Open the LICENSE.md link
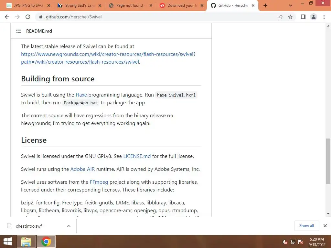Image resolution: width=331 pixels, height=248 pixels. [x=137, y=156]
